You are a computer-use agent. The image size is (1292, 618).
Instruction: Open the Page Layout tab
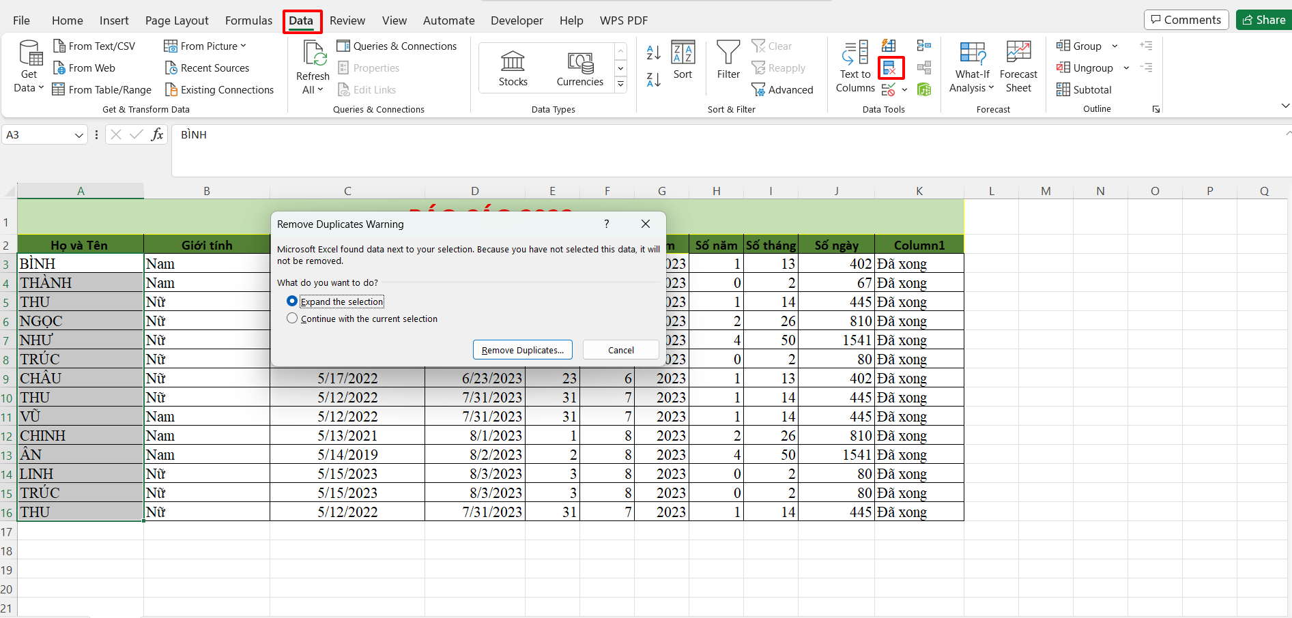[177, 20]
